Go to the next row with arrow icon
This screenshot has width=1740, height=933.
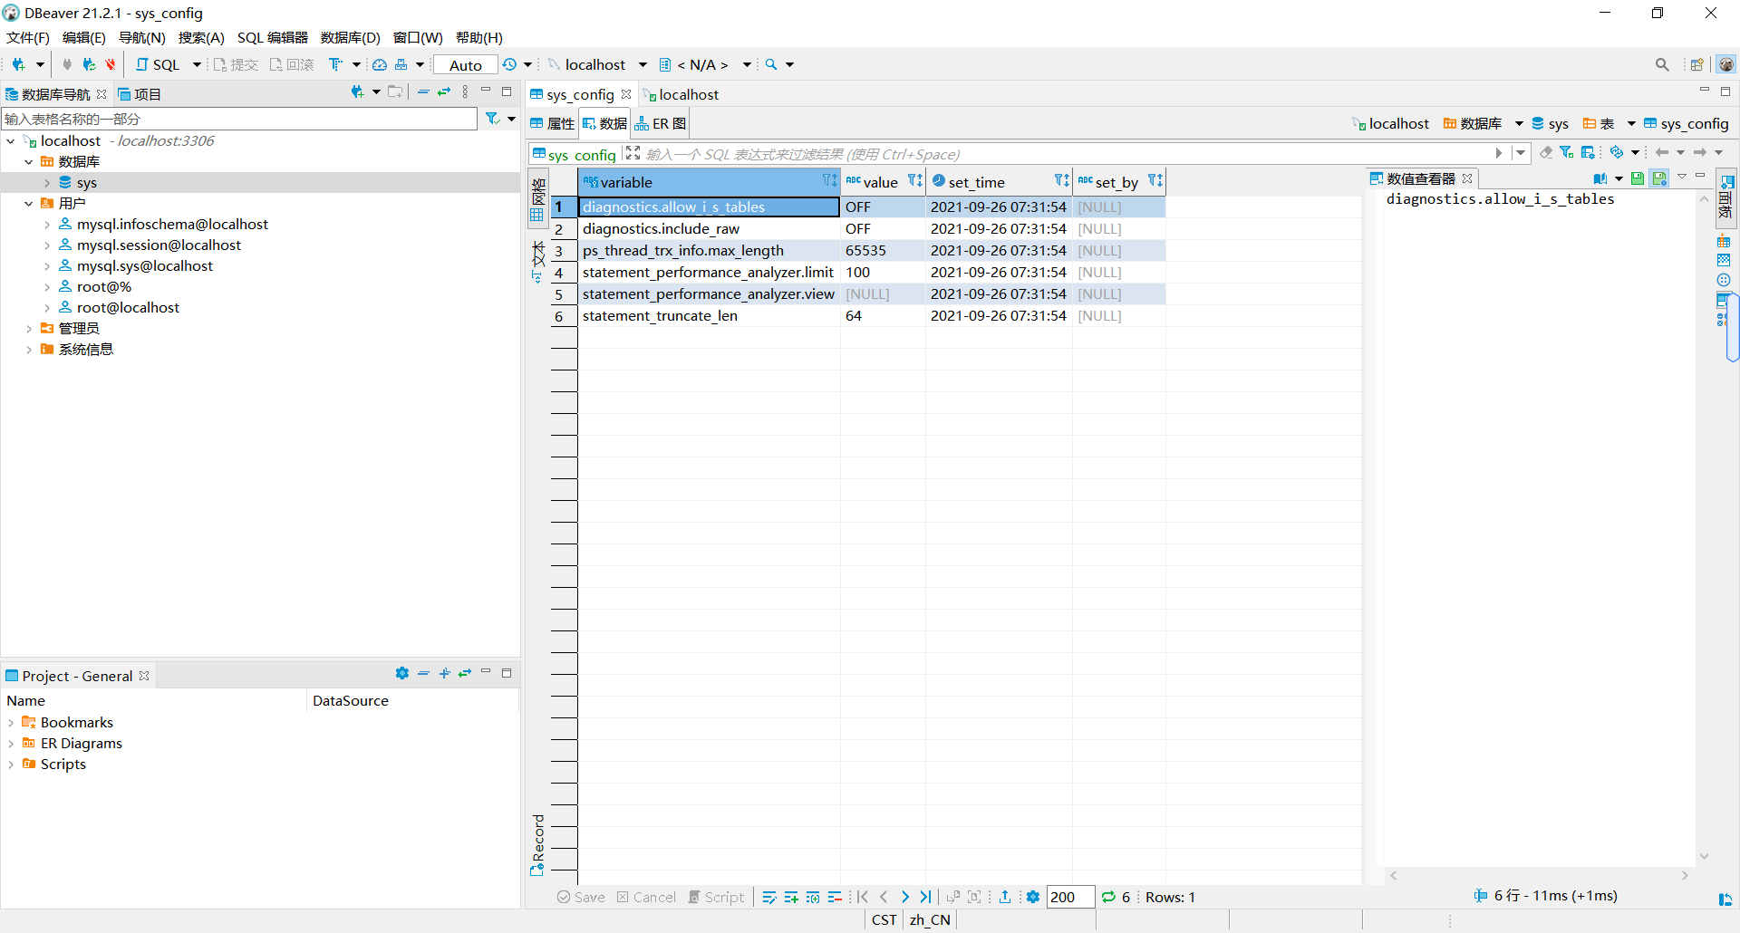click(x=904, y=897)
